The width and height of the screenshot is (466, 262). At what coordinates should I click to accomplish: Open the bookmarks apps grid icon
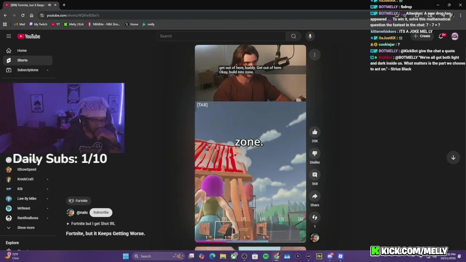coord(5,24)
